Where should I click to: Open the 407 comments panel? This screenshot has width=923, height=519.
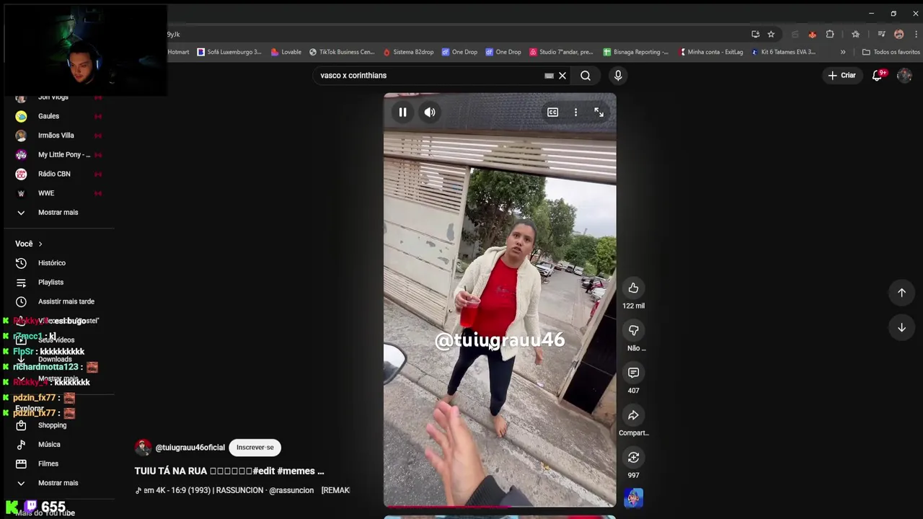coord(633,373)
